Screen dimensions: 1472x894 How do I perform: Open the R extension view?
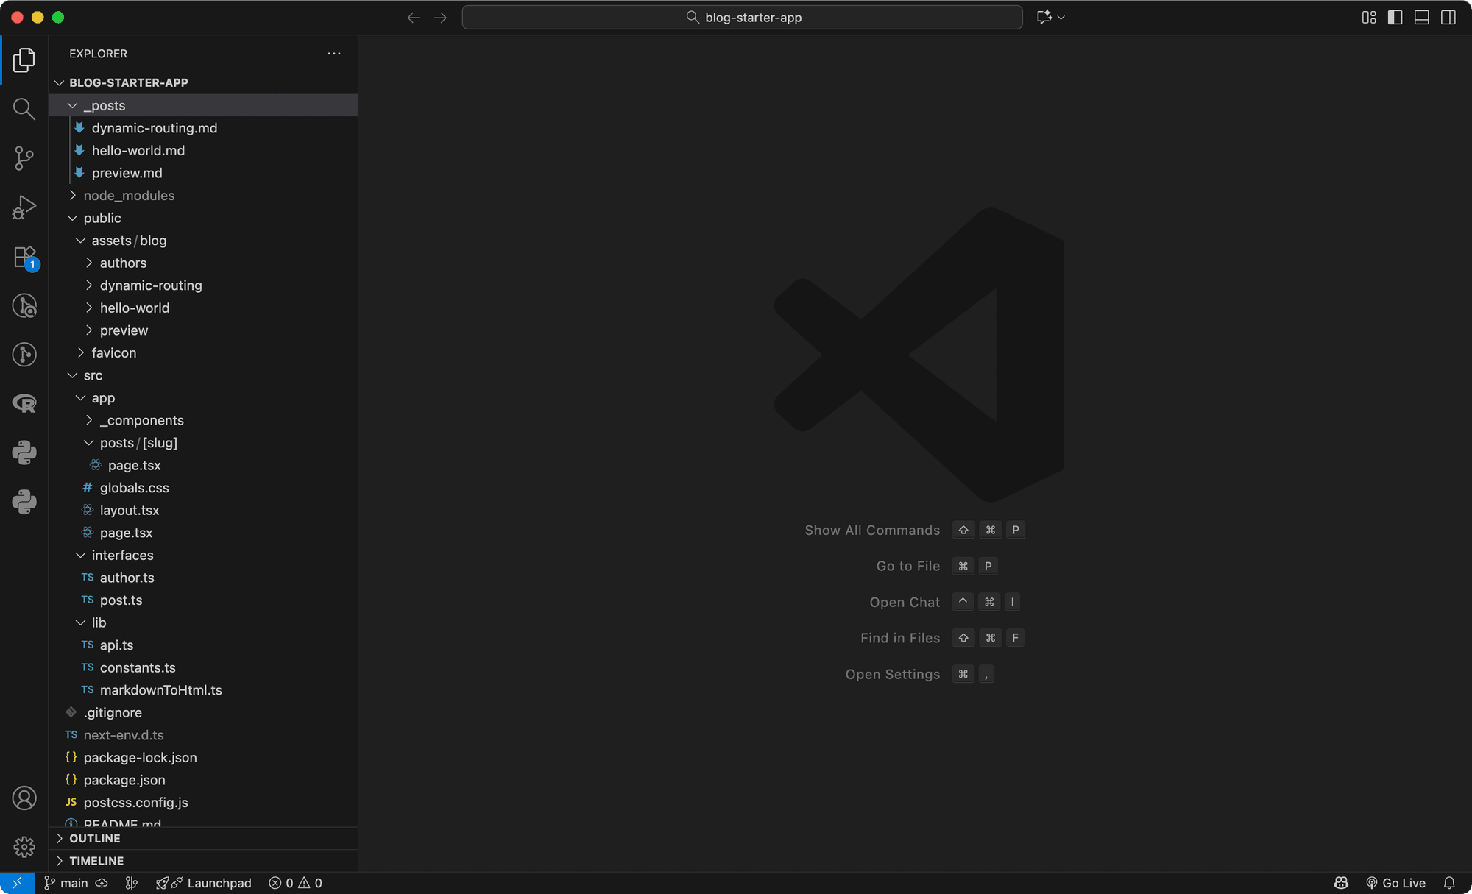click(x=24, y=403)
